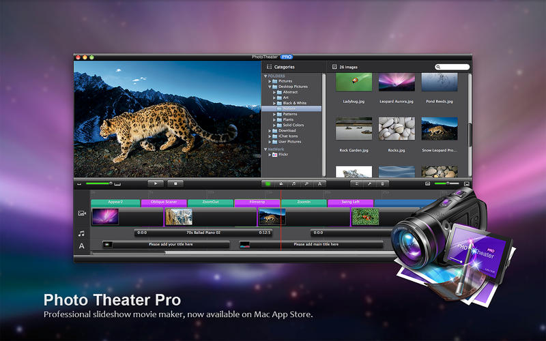The width and height of the screenshot is (546, 341).
Task: Expand the Pictures folder arrow
Action: [270, 81]
